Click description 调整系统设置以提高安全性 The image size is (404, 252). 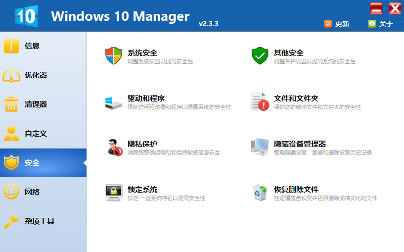[x=160, y=61]
